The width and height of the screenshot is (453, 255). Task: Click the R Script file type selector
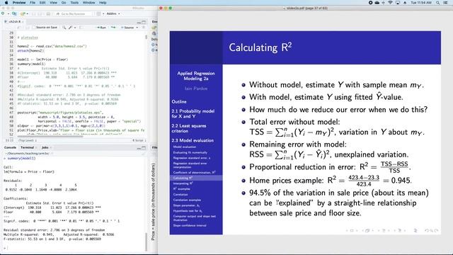[139, 140]
